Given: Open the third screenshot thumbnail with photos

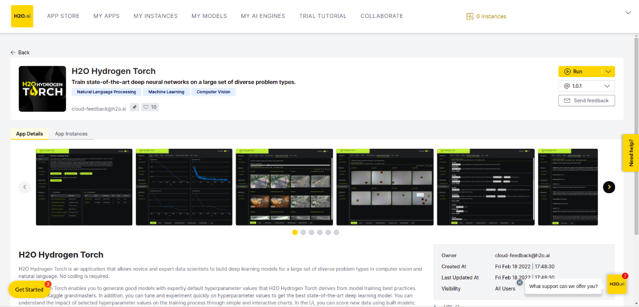Looking at the screenshot, I should 284,187.
